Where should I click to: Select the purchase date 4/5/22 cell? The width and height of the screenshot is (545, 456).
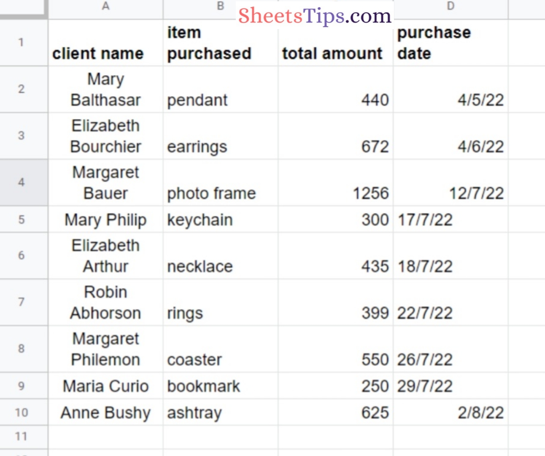click(451, 90)
